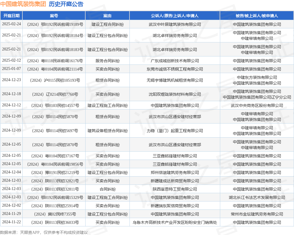Click date cell 2024-12-18

[11, 94]
